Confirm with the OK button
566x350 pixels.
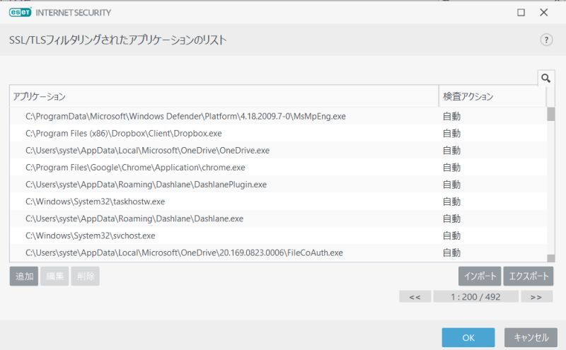tap(468, 338)
